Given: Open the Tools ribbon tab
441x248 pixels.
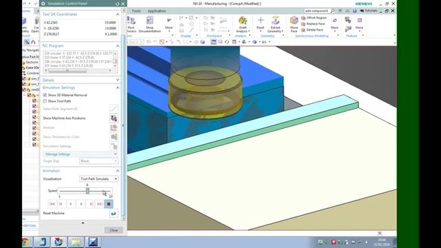Looking at the screenshot, I should (x=136, y=11).
